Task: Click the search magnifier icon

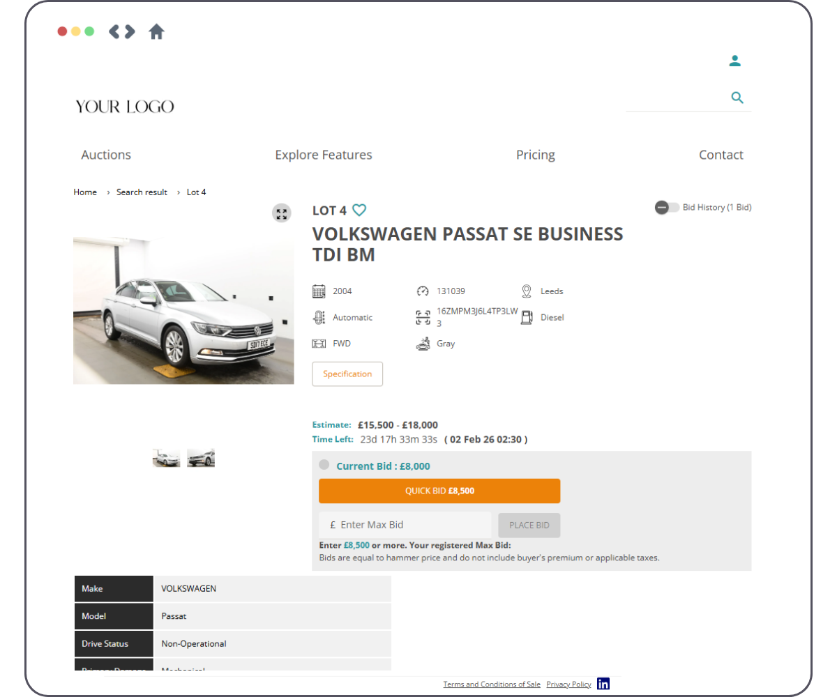Action: [737, 98]
